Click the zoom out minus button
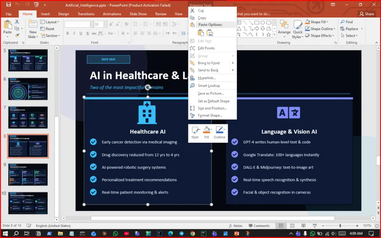The height and width of the screenshot is (238, 381). pyautogui.click(x=323, y=225)
